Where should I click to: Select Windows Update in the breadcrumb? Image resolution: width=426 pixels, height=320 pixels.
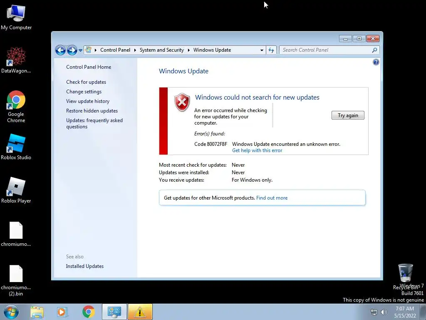click(212, 50)
